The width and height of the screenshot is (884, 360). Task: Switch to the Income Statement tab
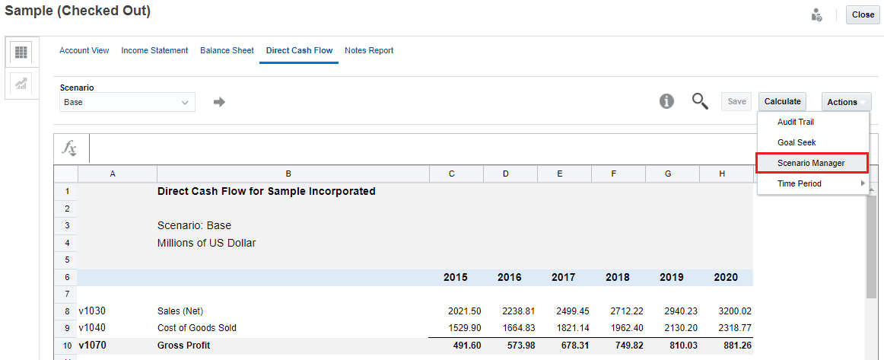click(x=154, y=50)
